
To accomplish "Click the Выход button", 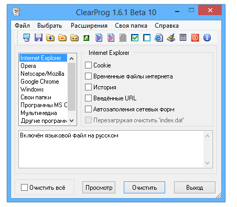I will tap(195, 188).
